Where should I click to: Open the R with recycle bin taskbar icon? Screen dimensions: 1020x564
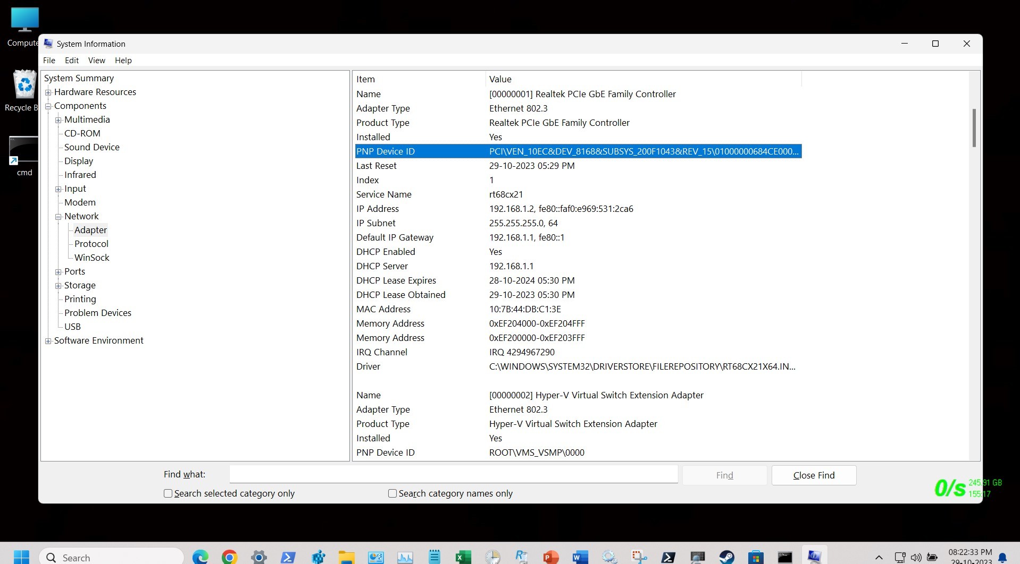(x=522, y=557)
